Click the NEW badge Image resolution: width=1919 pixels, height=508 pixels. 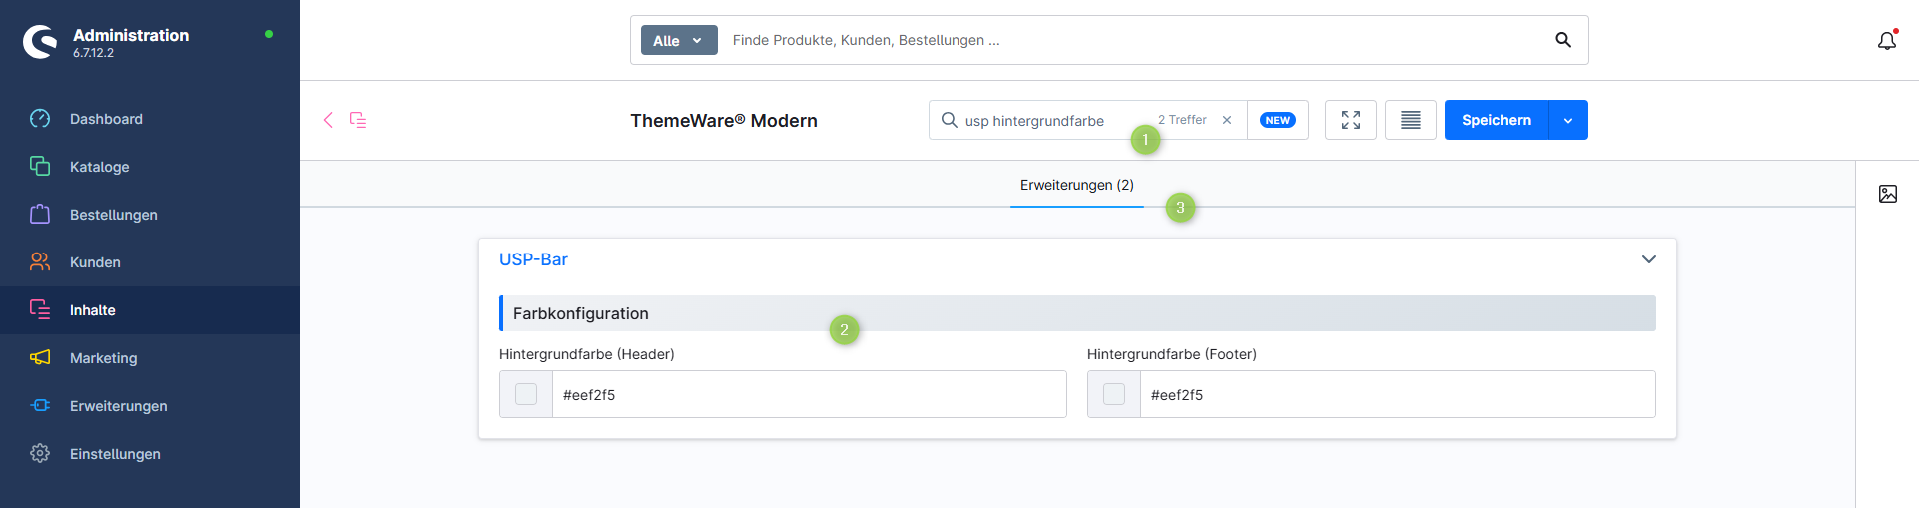click(x=1278, y=120)
